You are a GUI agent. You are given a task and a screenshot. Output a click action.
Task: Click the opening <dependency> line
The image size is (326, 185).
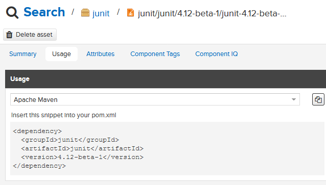[37, 131]
